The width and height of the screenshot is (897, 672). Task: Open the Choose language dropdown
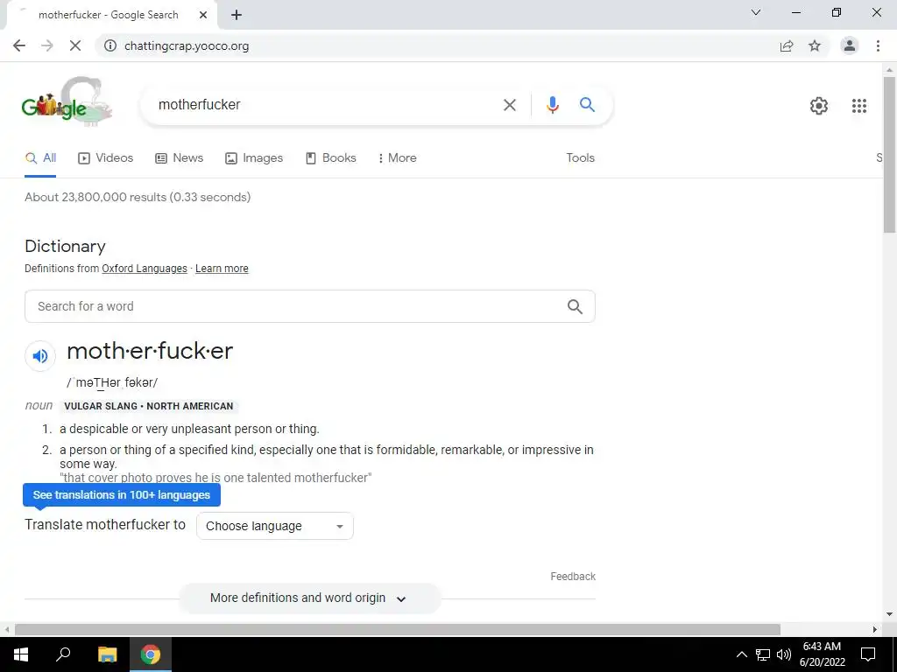click(274, 526)
